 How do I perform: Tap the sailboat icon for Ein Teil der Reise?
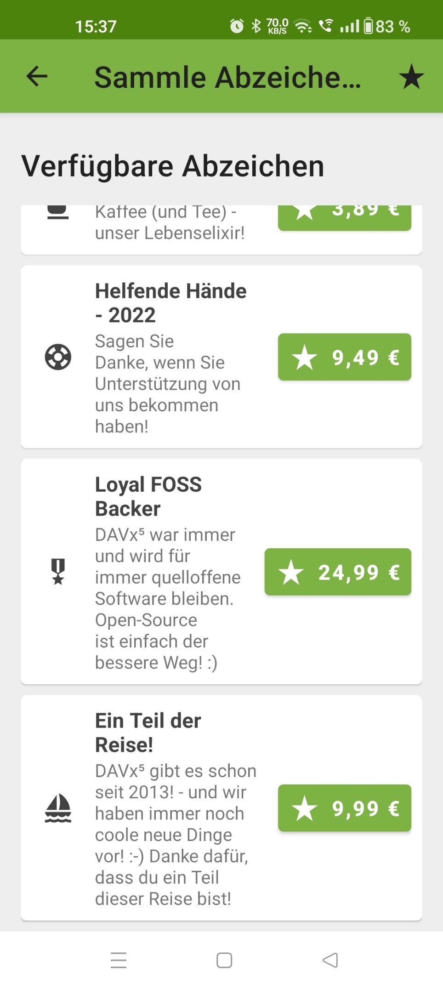click(58, 808)
